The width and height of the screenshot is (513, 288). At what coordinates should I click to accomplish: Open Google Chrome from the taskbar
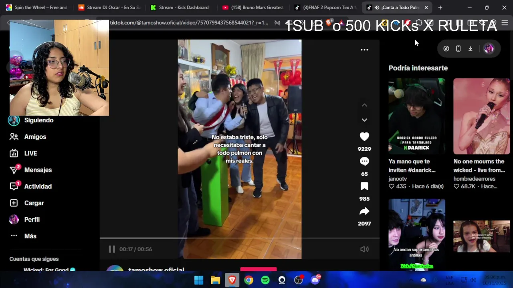pos(249,280)
